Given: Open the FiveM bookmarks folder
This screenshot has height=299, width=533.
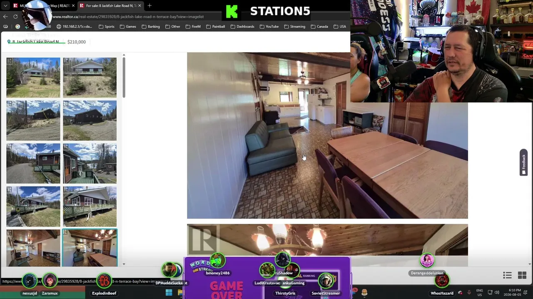Looking at the screenshot, I should click(x=193, y=27).
